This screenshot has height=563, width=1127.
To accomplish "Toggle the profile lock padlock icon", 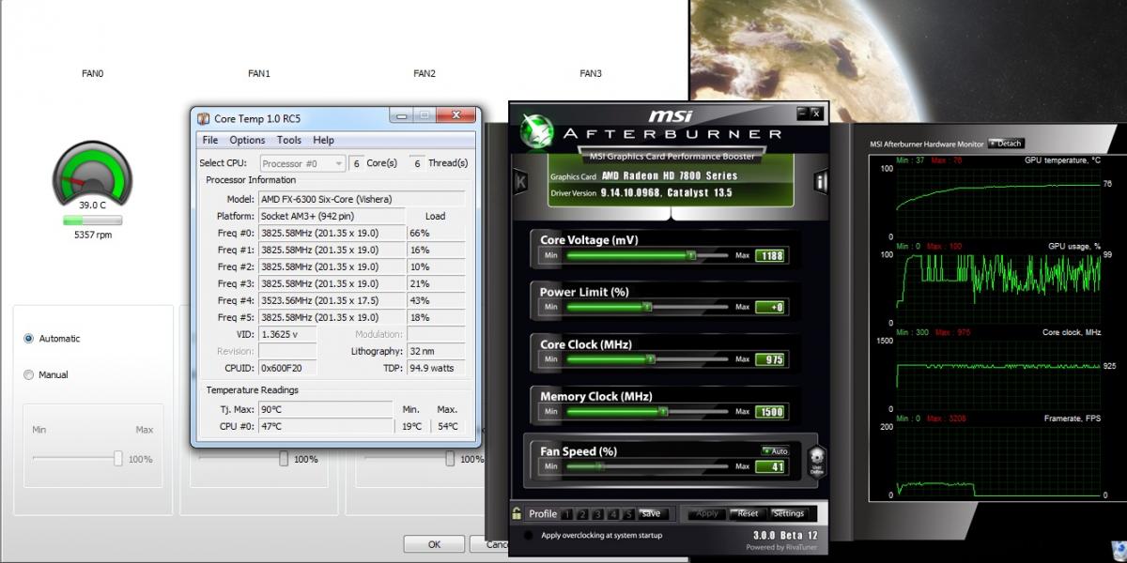I will pos(517,513).
